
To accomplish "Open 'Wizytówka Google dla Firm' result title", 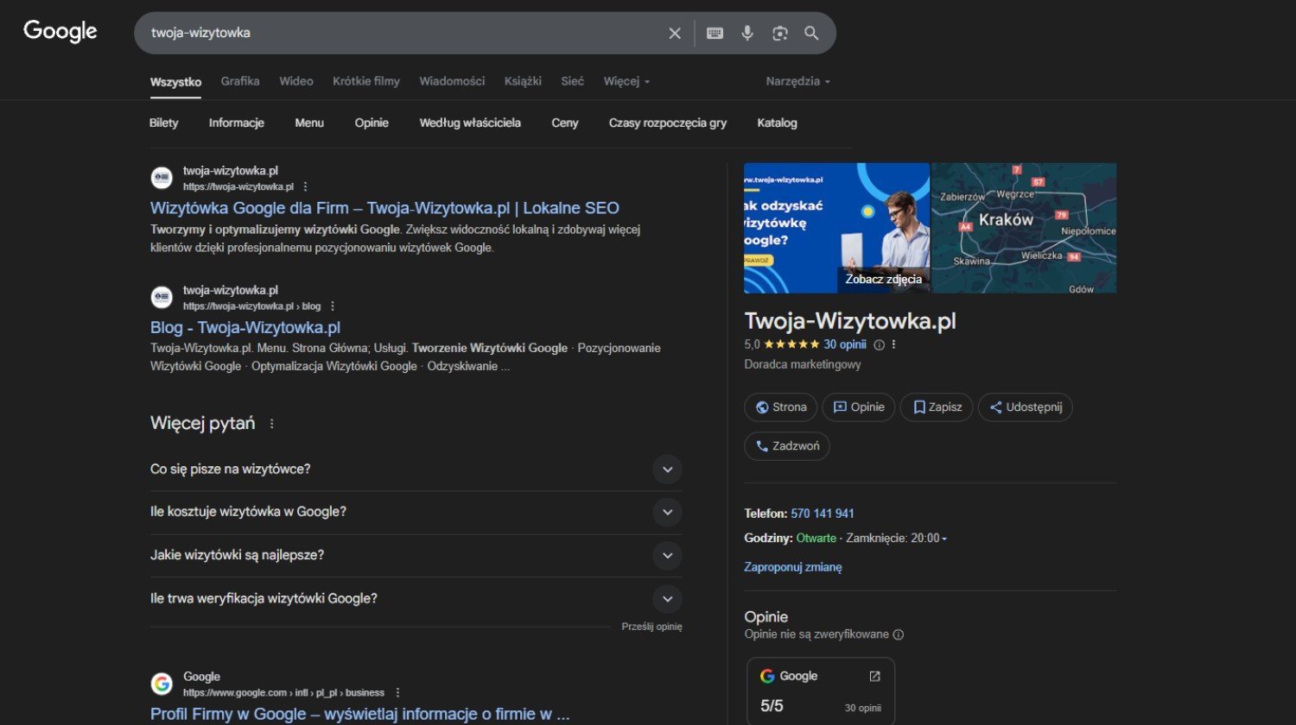I will [x=384, y=208].
